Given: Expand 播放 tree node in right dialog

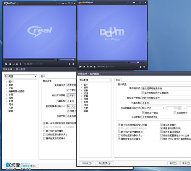Looking at the screenshot, I should (81, 88).
